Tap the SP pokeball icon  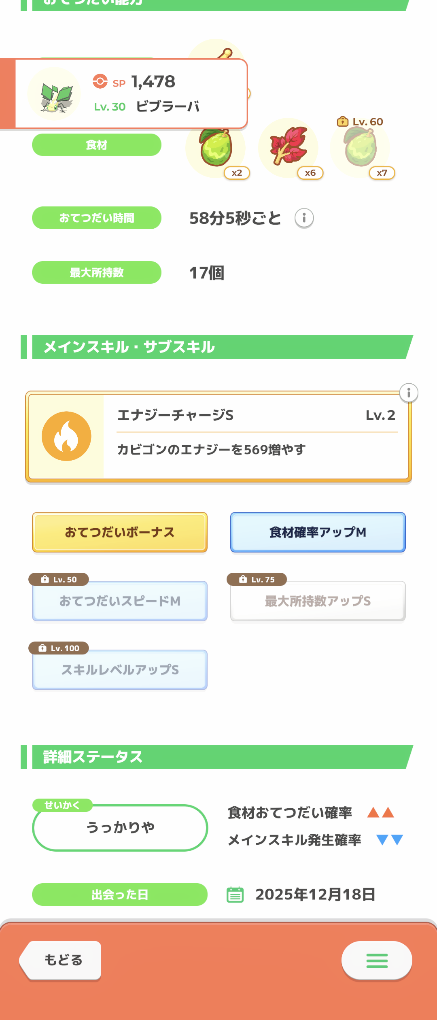coord(100,81)
